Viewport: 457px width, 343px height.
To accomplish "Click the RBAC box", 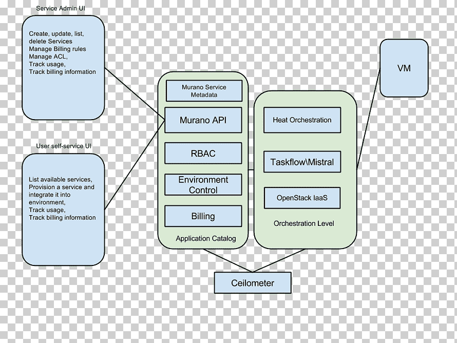I will point(203,154).
